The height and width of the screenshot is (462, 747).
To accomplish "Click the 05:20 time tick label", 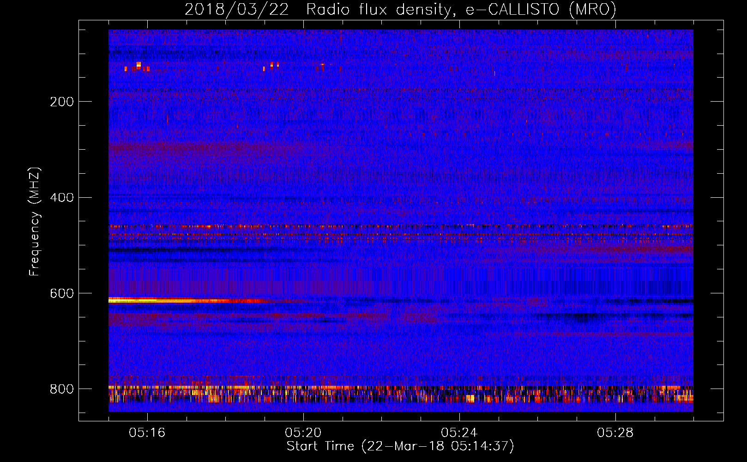I will click(303, 433).
